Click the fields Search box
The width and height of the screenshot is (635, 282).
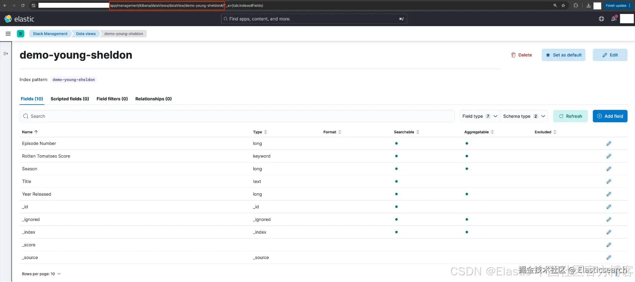(x=237, y=116)
